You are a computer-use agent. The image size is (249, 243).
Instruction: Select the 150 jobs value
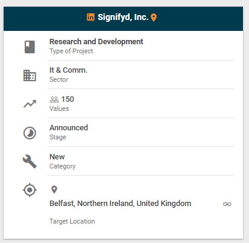coord(68,99)
